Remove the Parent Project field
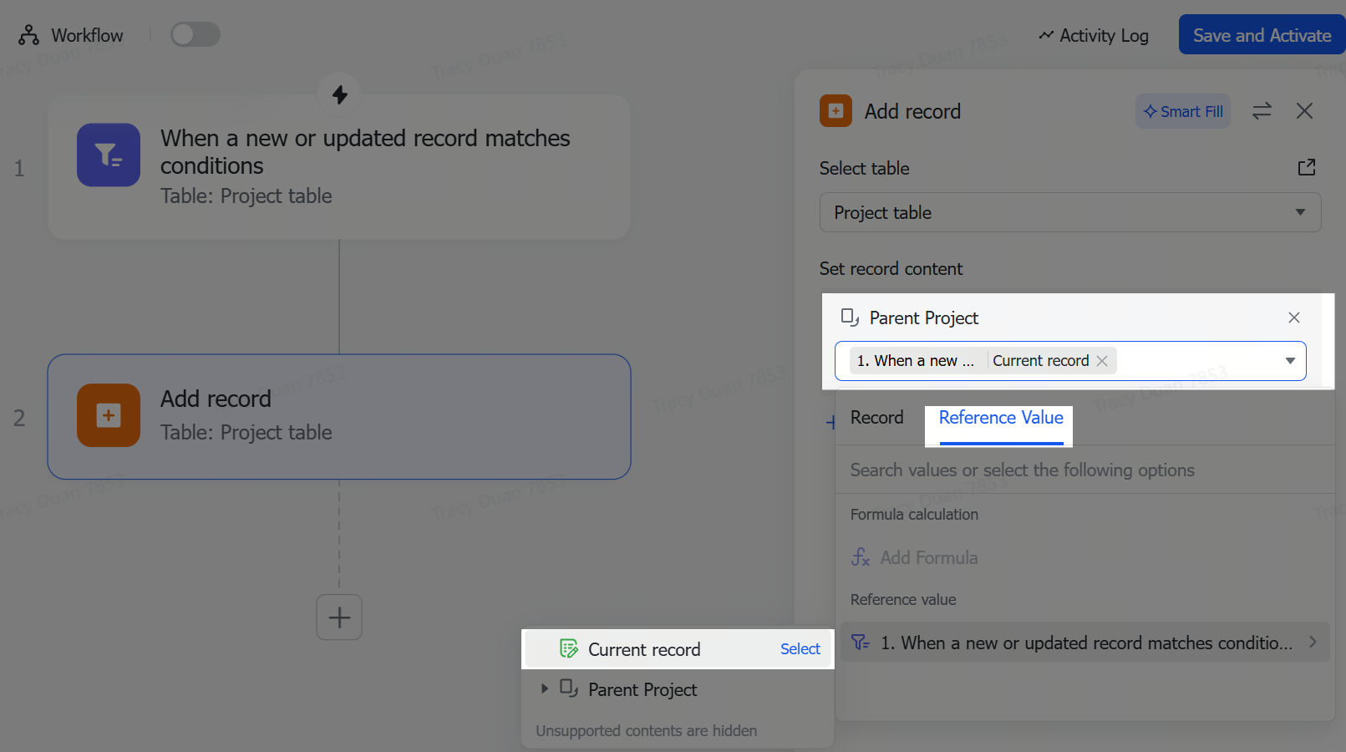Viewport: 1346px width, 752px height. pyautogui.click(x=1294, y=318)
